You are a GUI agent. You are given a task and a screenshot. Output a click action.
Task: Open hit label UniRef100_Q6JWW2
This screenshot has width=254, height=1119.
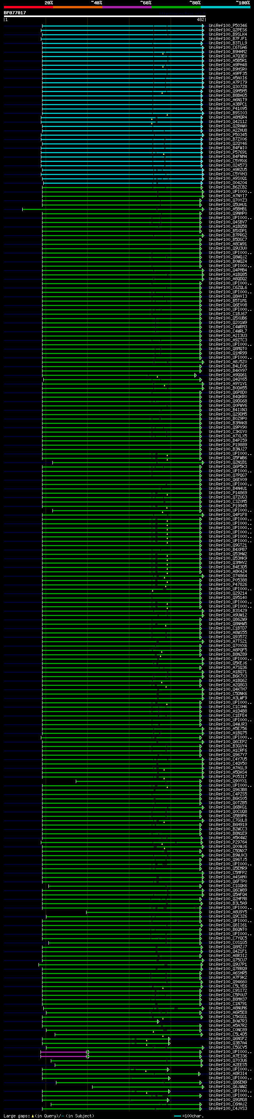tap(228, 1086)
